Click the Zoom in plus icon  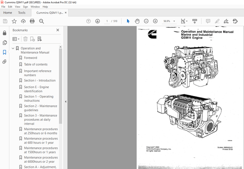point(155,21)
